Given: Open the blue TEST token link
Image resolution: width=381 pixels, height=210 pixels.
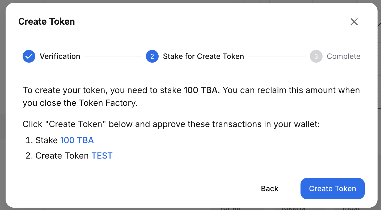Looking at the screenshot, I should pyautogui.click(x=102, y=156).
